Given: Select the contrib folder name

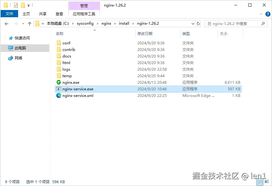Looking at the screenshot, I should 69,49.
